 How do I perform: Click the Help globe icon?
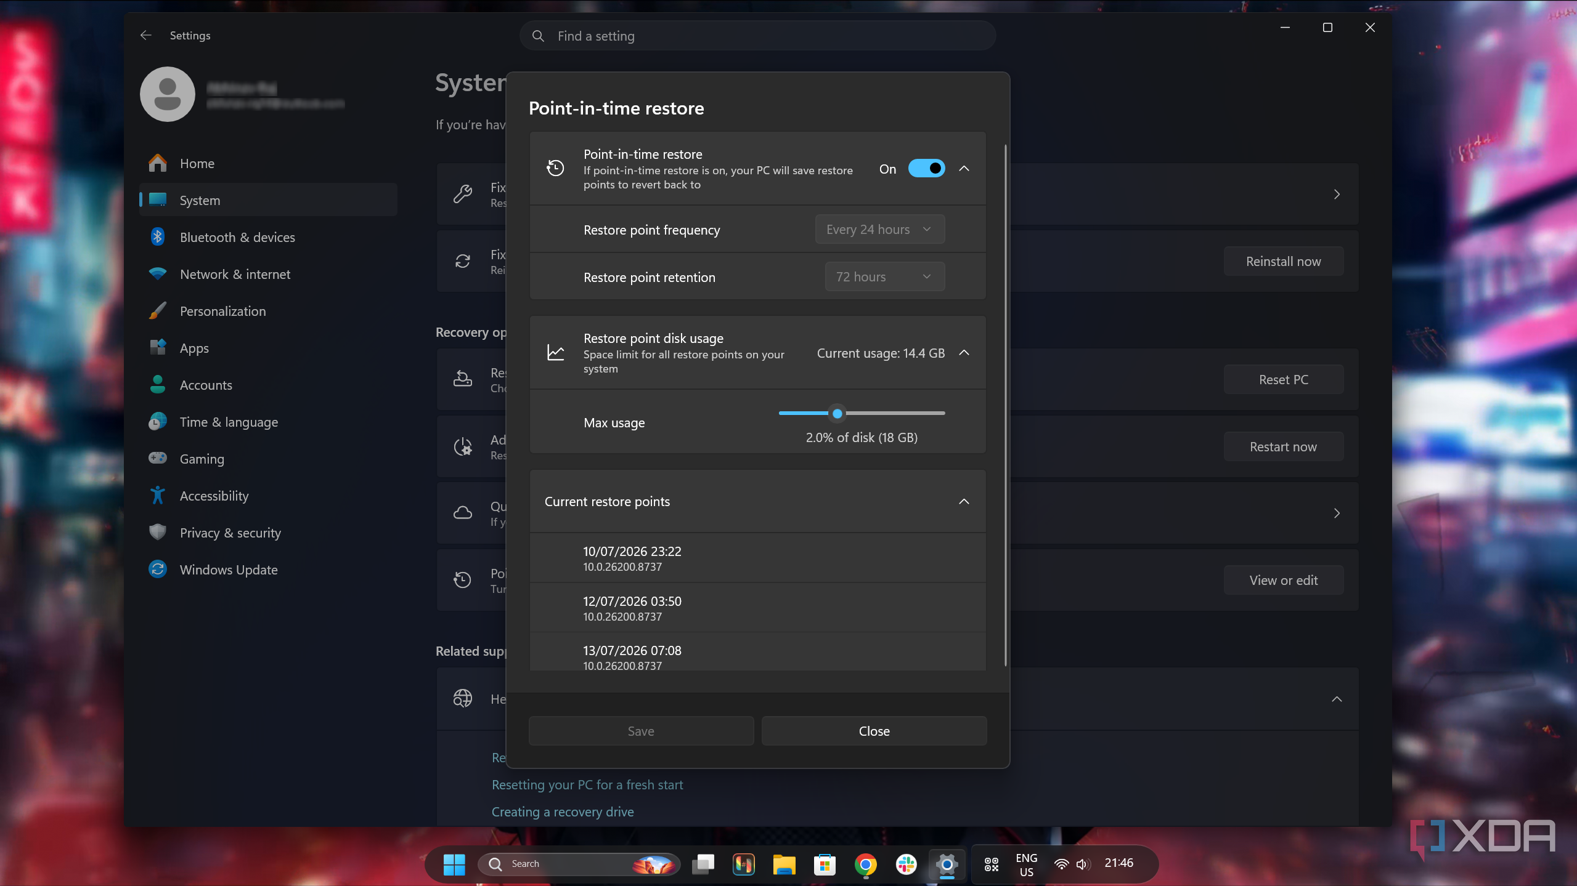point(463,698)
